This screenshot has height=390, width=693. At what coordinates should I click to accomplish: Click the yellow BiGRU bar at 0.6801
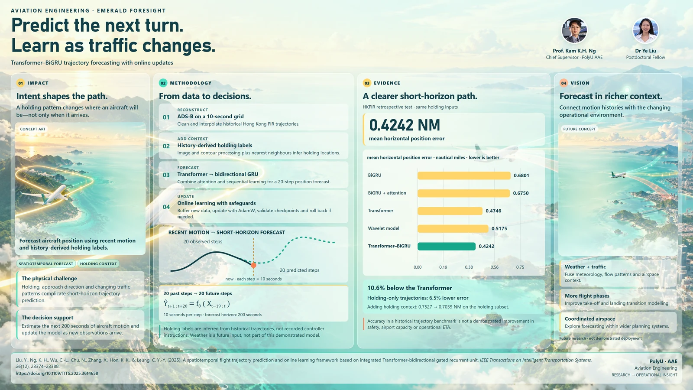[464, 175]
